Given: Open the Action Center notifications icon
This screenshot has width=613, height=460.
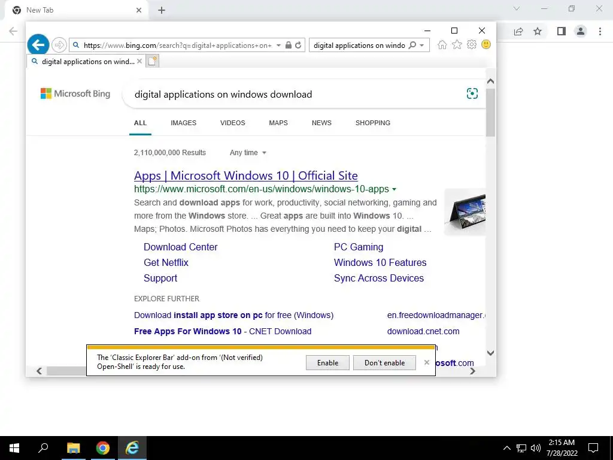Looking at the screenshot, I should [593, 448].
